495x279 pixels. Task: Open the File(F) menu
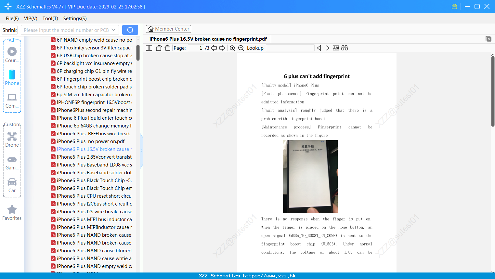click(12, 19)
